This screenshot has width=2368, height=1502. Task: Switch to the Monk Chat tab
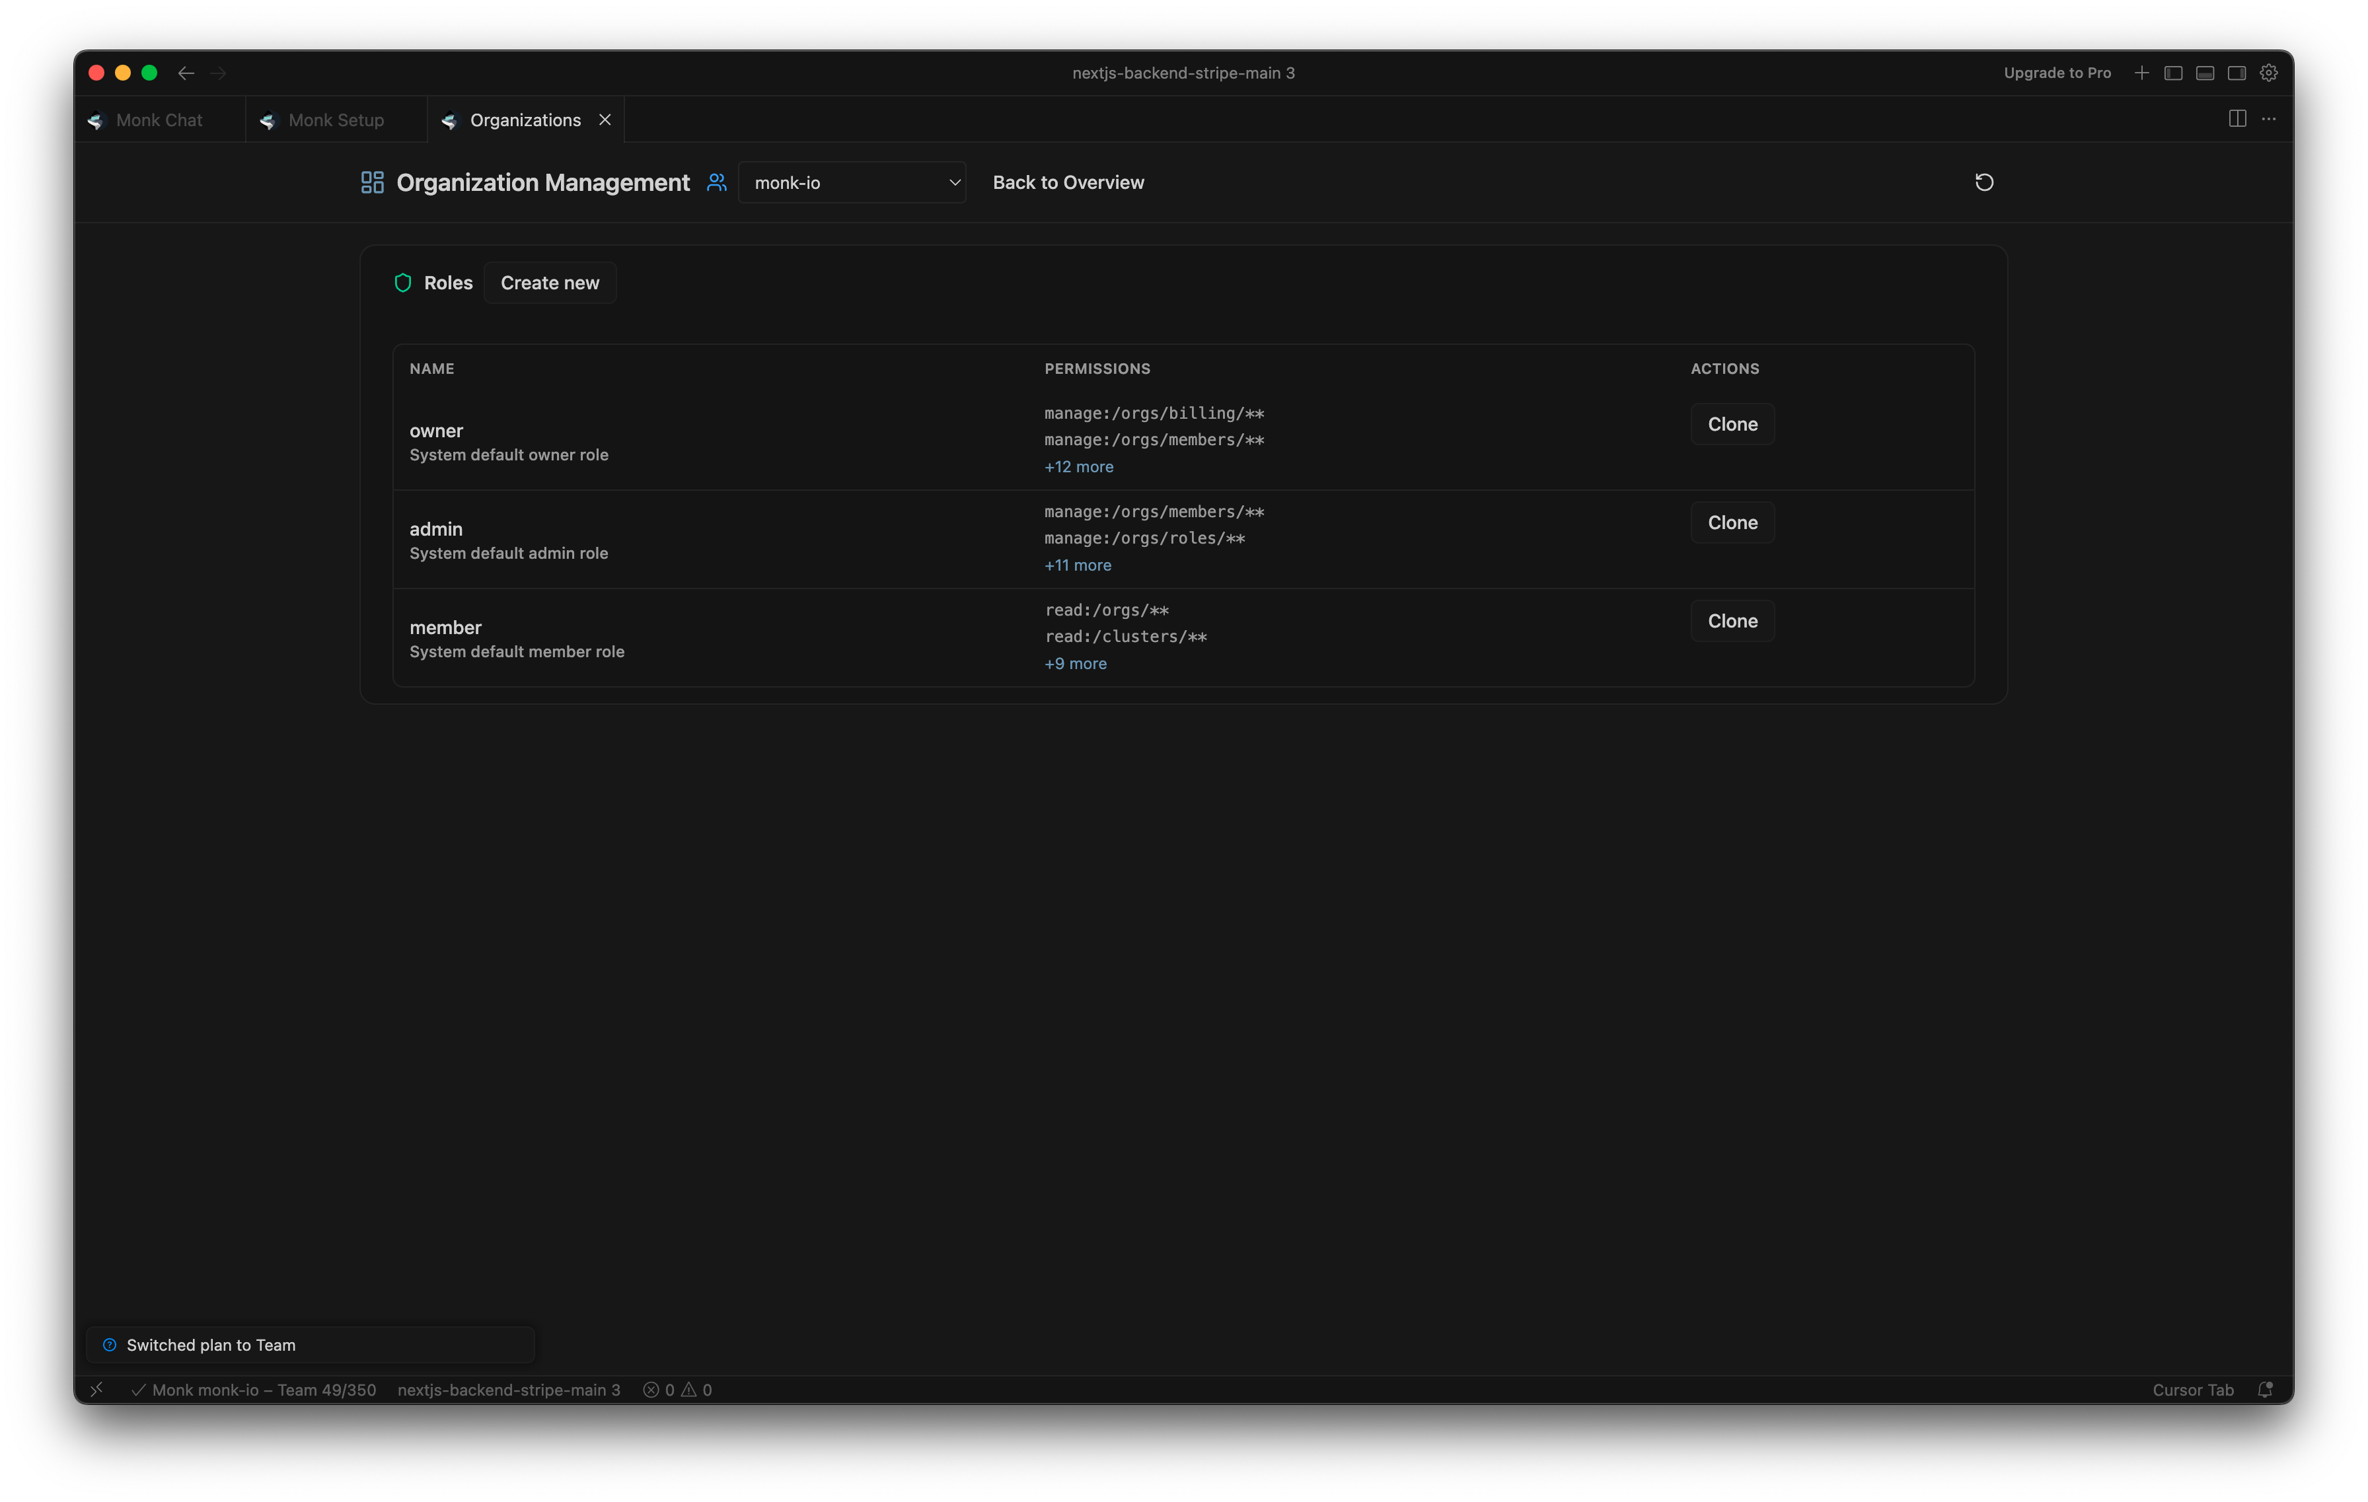point(159,120)
